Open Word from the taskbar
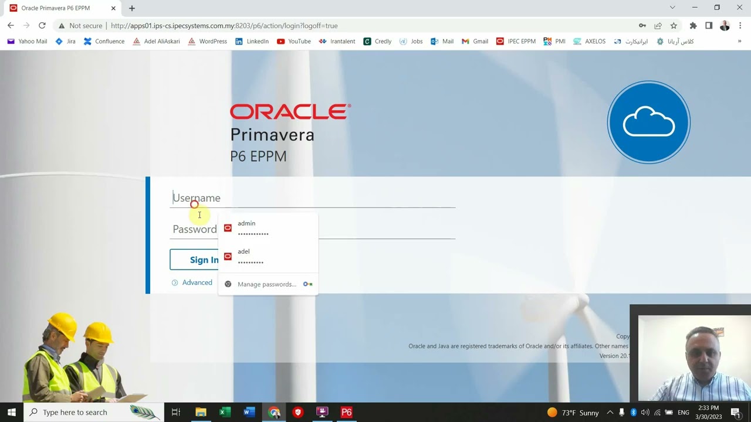Image resolution: width=751 pixels, height=422 pixels. (x=249, y=413)
